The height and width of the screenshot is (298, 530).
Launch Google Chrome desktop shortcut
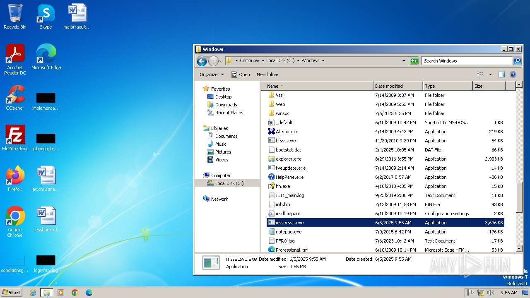coord(15,221)
